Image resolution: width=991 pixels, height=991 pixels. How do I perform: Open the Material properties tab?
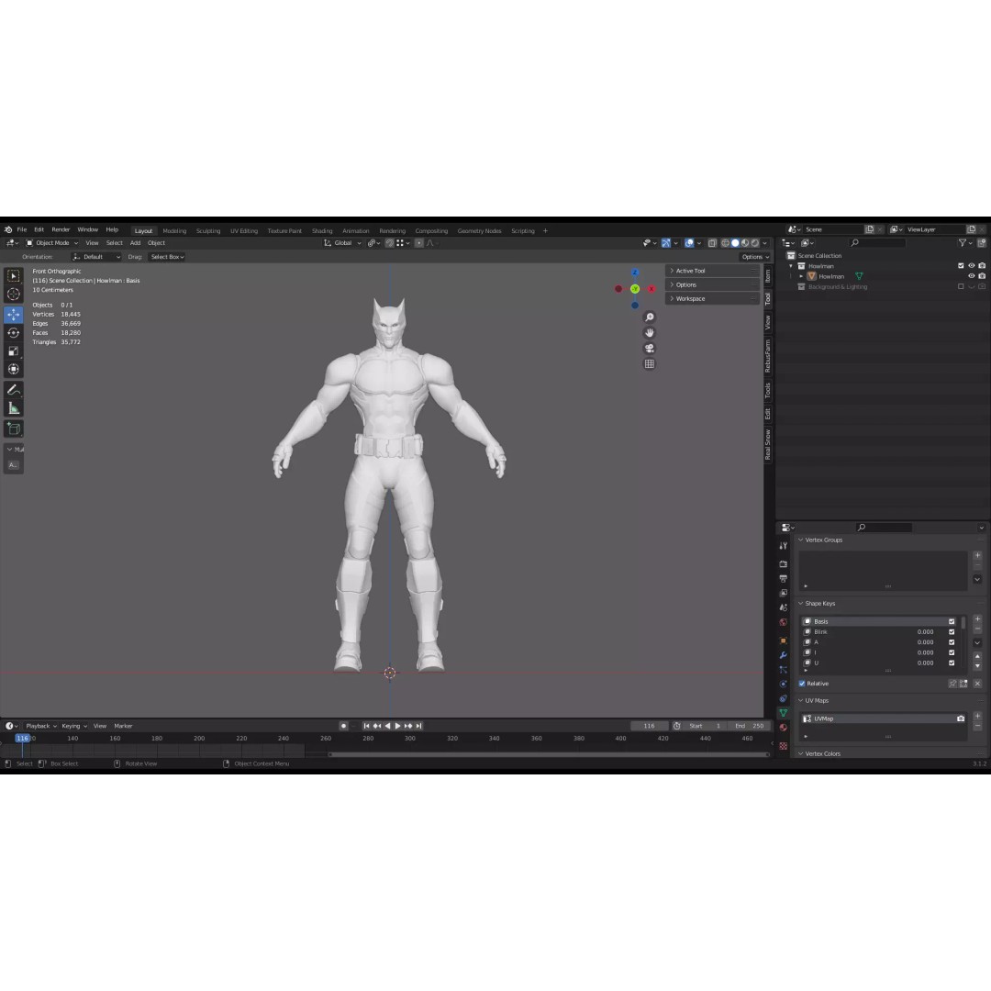(x=783, y=728)
